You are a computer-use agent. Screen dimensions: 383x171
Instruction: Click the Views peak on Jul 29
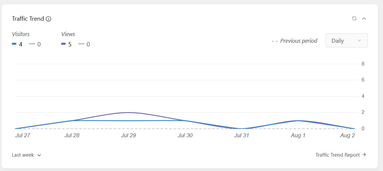click(128, 112)
